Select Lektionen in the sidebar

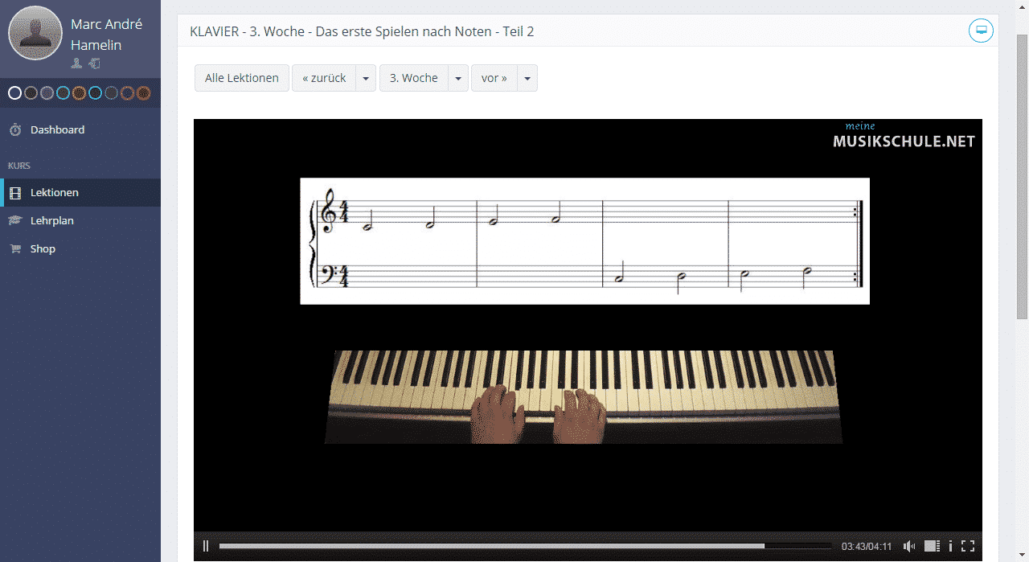click(56, 192)
